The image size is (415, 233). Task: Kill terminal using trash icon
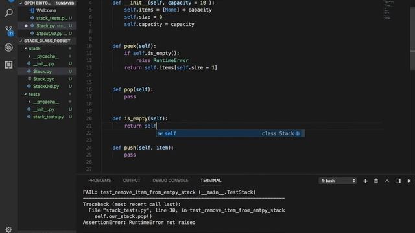click(x=376, y=181)
